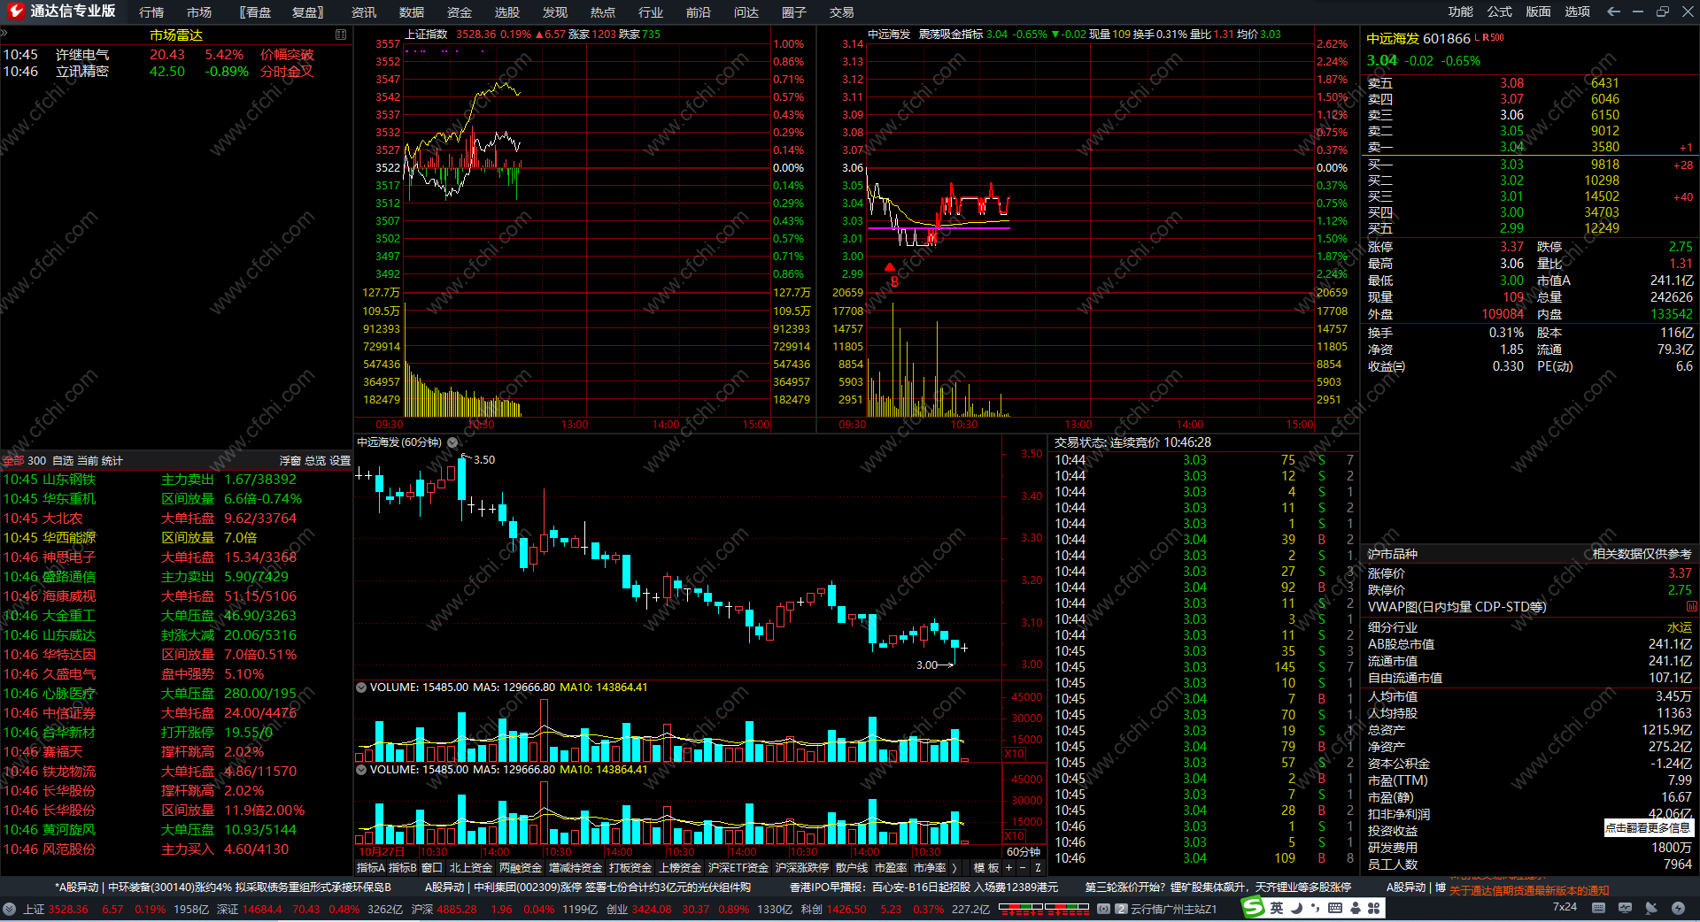The height and width of the screenshot is (922, 1700).
Task: Click the red VWAP chart icon
Action: click(x=1692, y=607)
